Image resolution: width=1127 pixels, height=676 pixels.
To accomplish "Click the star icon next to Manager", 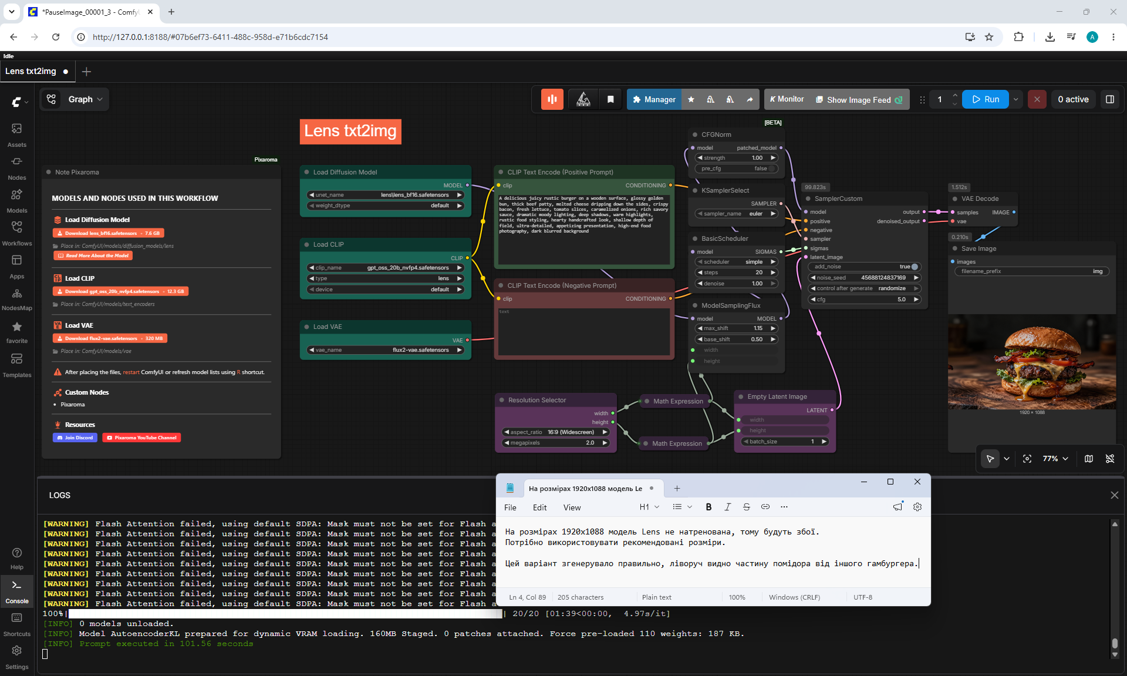I will pos(691,99).
